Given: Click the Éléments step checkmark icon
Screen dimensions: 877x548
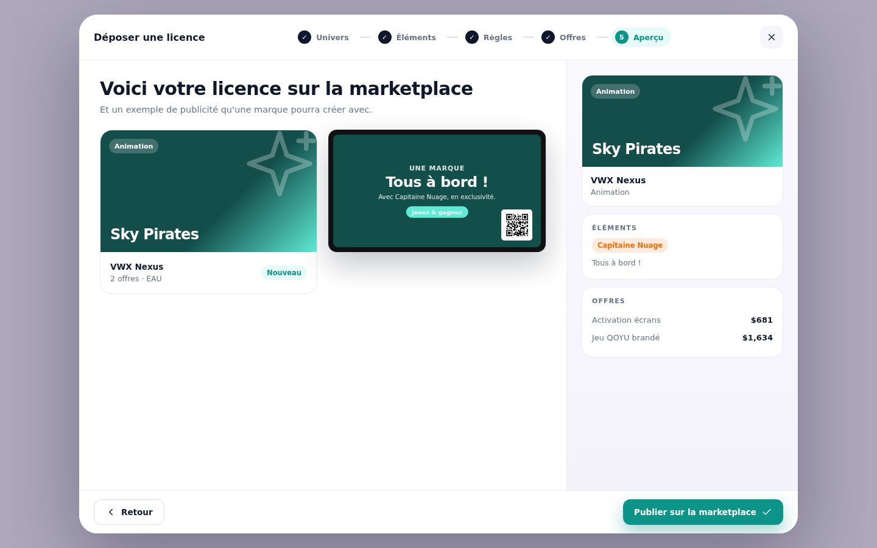Looking at the screenshot, I should click(x=385, y=37).
